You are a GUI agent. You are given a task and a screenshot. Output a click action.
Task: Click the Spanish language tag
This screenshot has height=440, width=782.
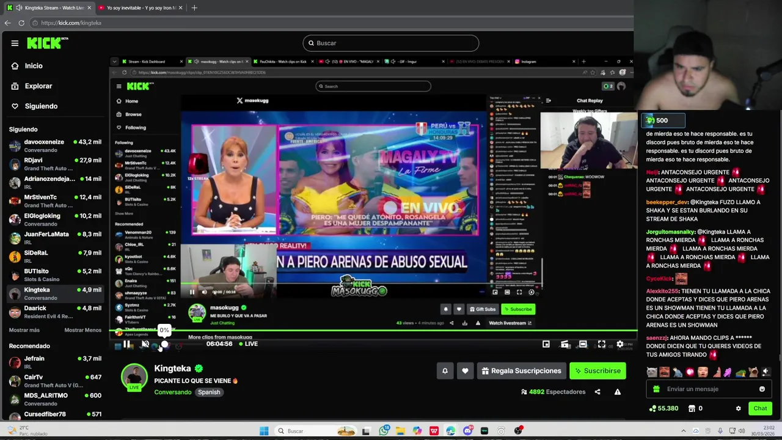pos(209,392)
